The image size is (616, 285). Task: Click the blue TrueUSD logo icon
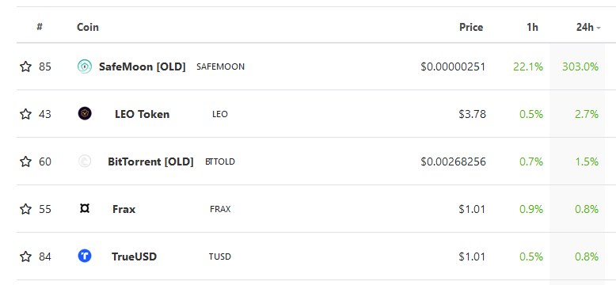click(85, 256)
